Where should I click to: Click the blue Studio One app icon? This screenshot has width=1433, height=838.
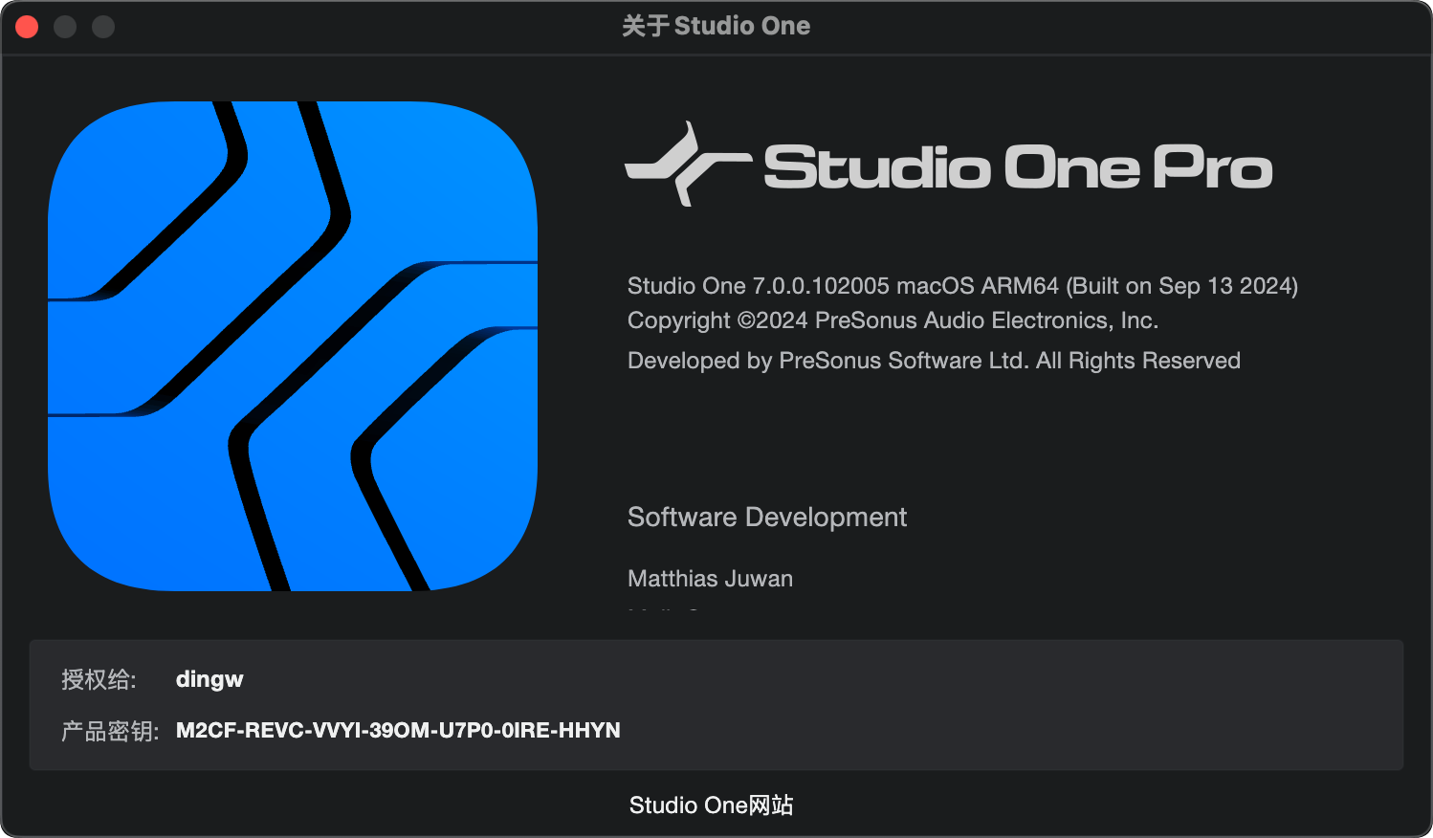293,346
